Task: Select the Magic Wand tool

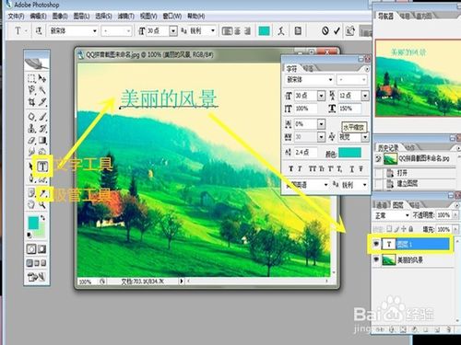Action: (x=42, y=90)
